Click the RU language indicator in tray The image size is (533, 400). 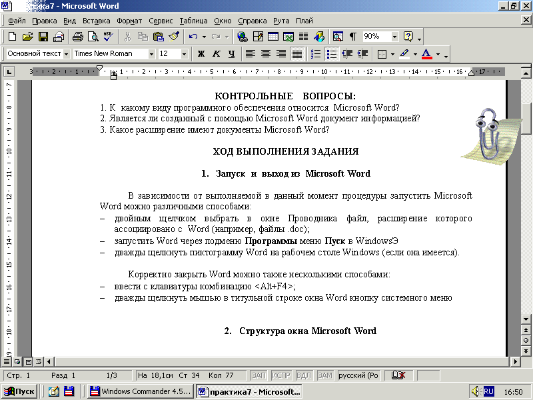pos(488,391)
